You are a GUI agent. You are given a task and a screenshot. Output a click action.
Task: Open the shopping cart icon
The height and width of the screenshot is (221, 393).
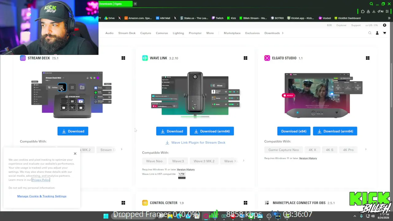(x=384, y=33)
